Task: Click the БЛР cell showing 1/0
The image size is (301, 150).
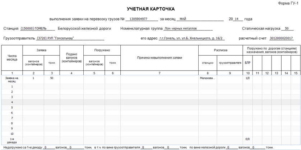Action: point(247,78)
